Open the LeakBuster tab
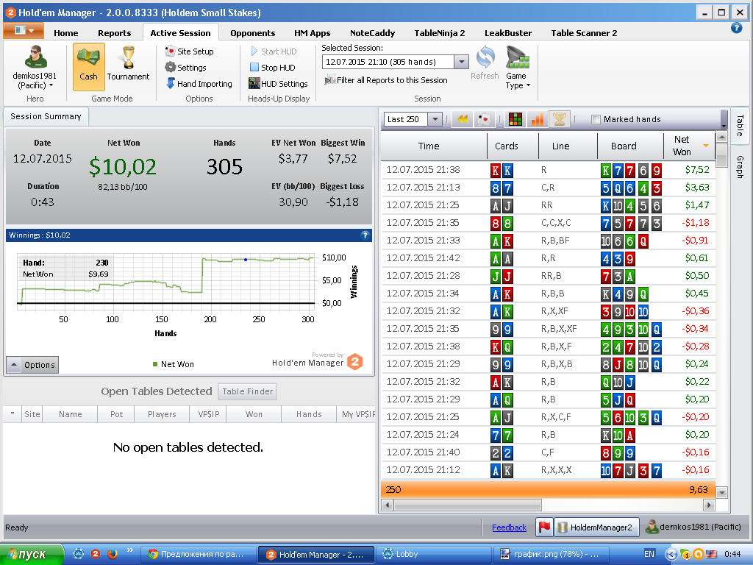The width and height of the screenshot is (753, 565). pos(508,32)
